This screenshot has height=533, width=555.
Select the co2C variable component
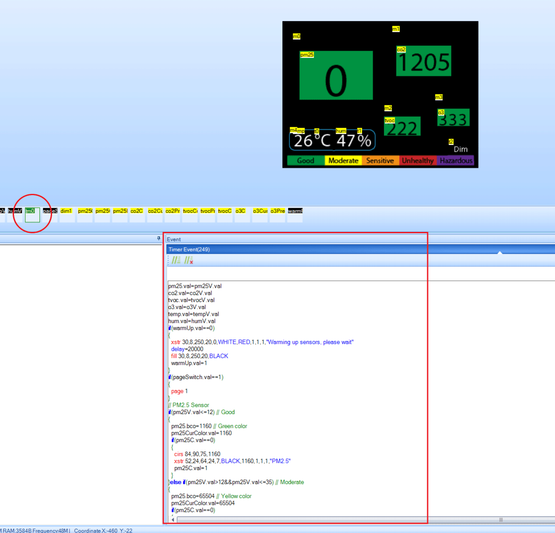pos(137,214)
